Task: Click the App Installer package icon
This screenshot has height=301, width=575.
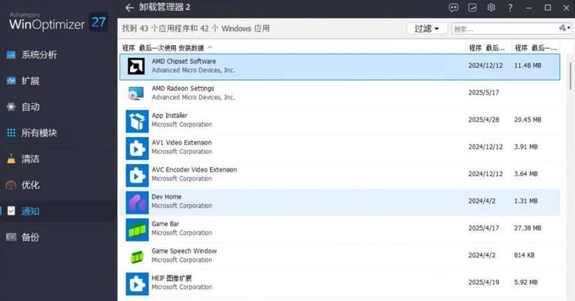Action: tap(137, 121)
